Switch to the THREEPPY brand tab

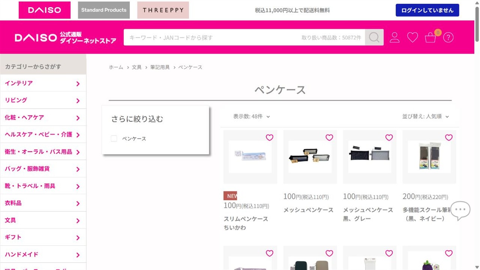163,10
